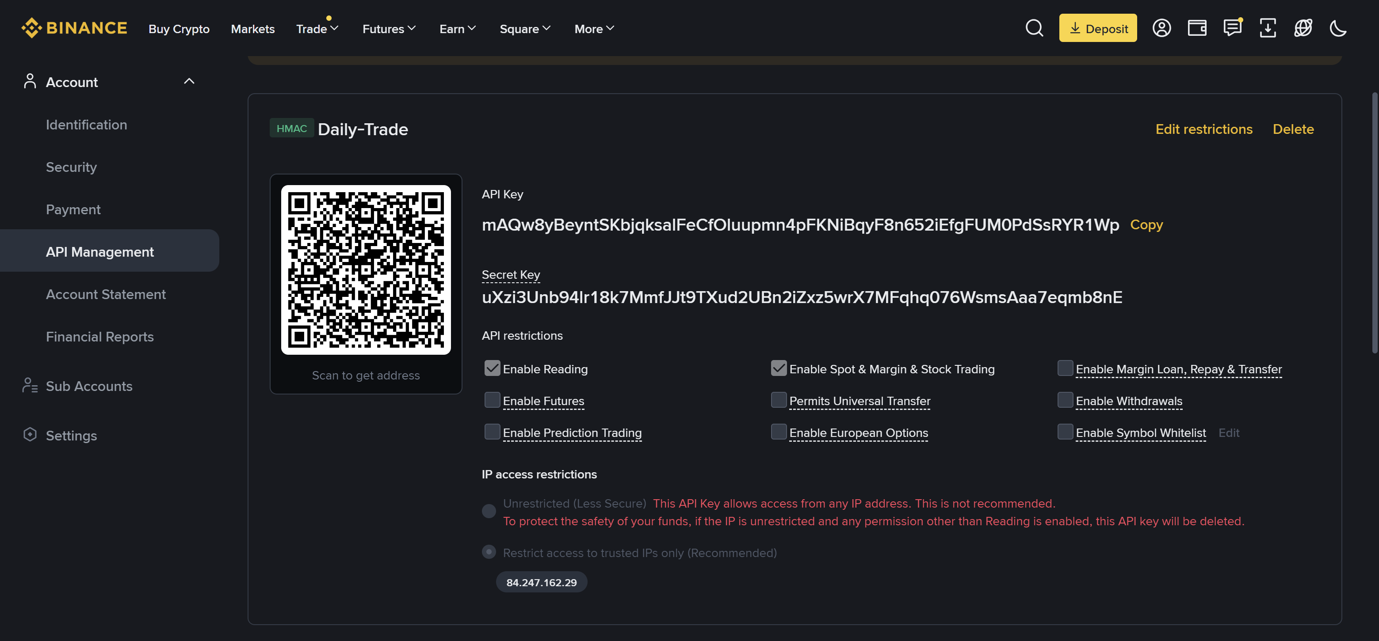Toggle dark mode moon icon
1379x641 pixels.
[1338, 28]
